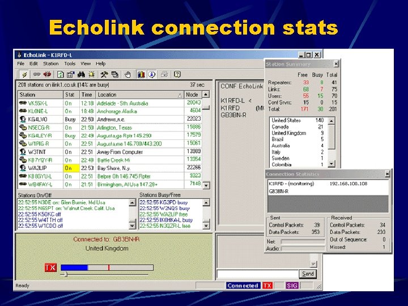Open Preferences toolbar icon next to Setup

pyautogui.click(x=114, y=75)
